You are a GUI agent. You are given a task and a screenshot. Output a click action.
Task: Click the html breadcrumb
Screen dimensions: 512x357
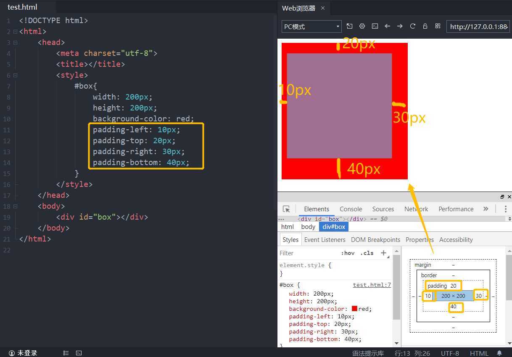pos(288,227)
